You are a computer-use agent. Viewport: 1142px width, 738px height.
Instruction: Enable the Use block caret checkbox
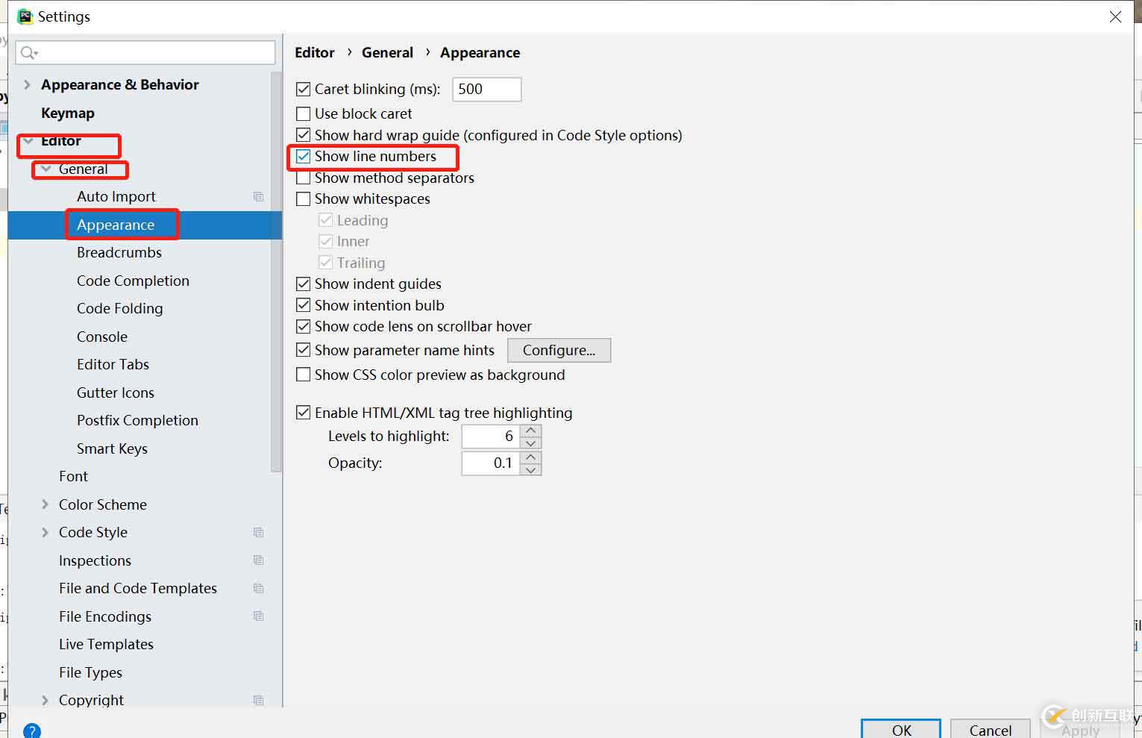click(303, 113)
